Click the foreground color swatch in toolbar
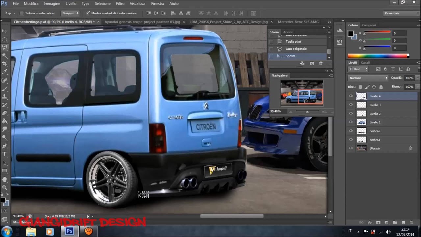Viewport: 421px width, 237px height. coord(3,200)
